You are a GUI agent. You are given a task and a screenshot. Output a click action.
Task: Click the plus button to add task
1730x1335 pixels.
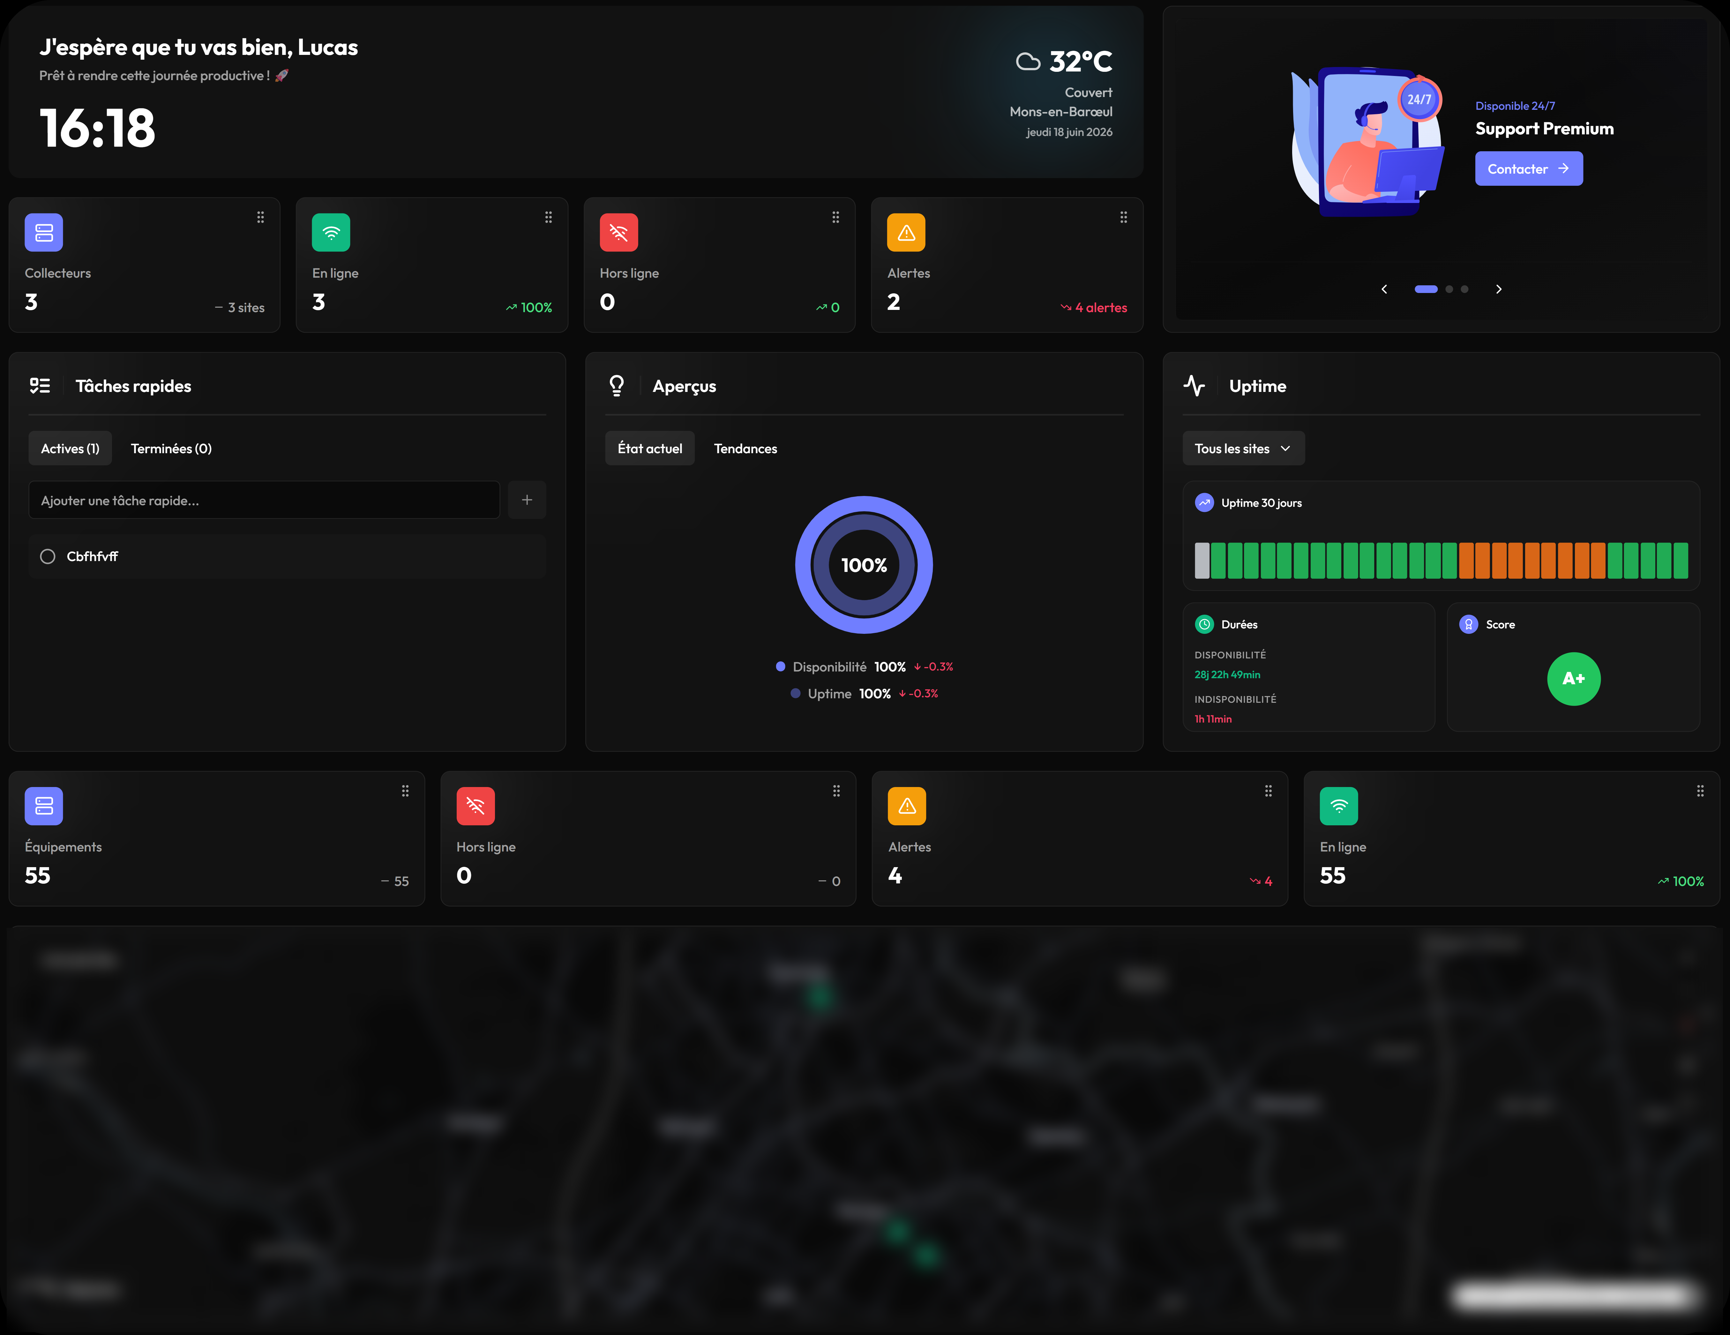pos(527,500)
